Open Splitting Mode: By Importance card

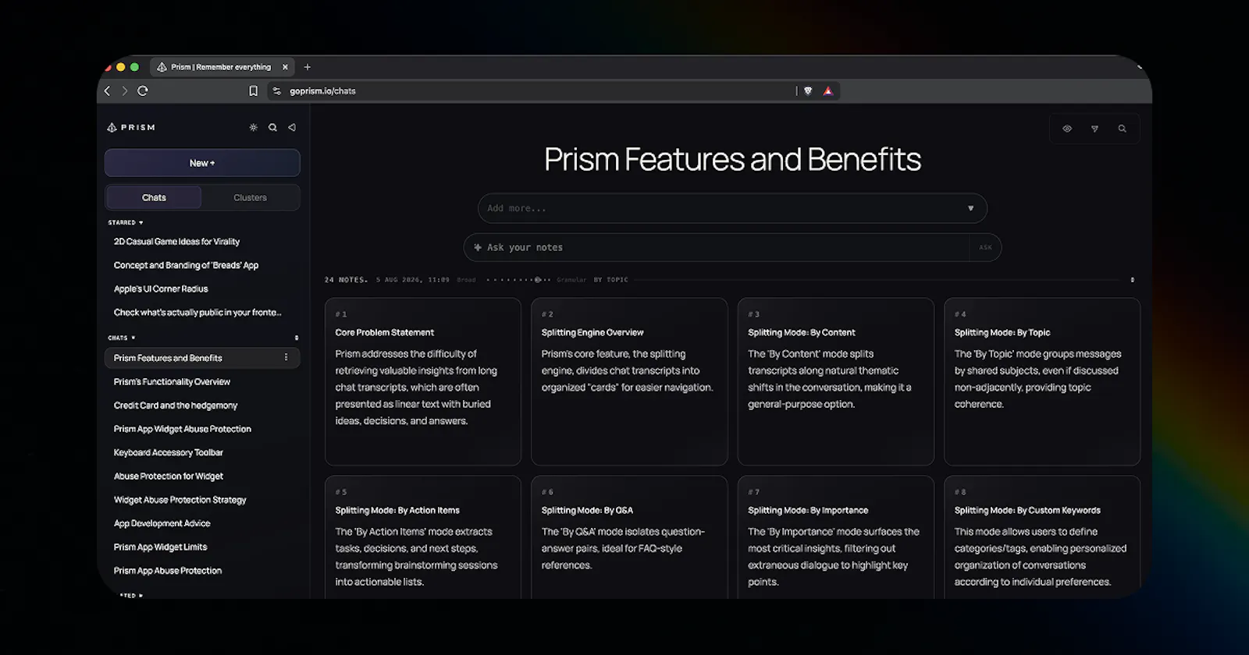pyautogui.click(x=836, y=537)
